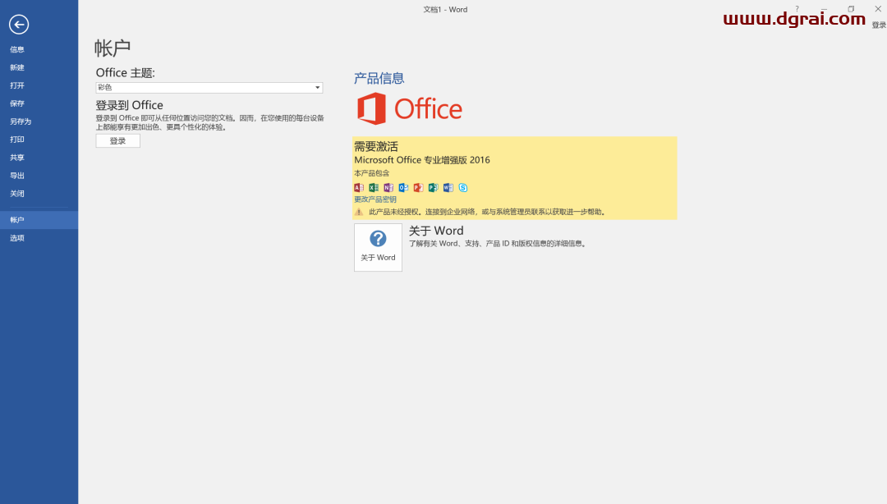
Task: Open the 关于 Word button
Action: (x=378, y=247)
